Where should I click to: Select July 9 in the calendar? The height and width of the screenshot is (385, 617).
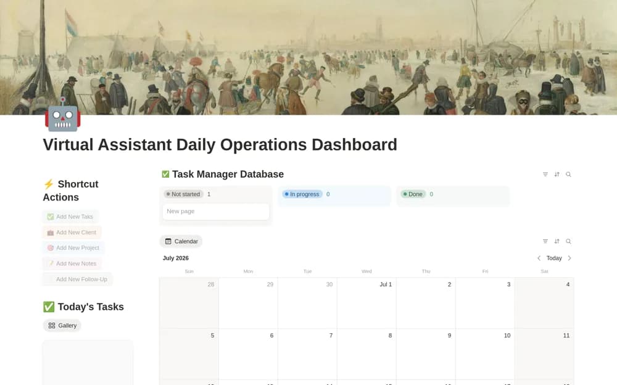tap(426, 354)
